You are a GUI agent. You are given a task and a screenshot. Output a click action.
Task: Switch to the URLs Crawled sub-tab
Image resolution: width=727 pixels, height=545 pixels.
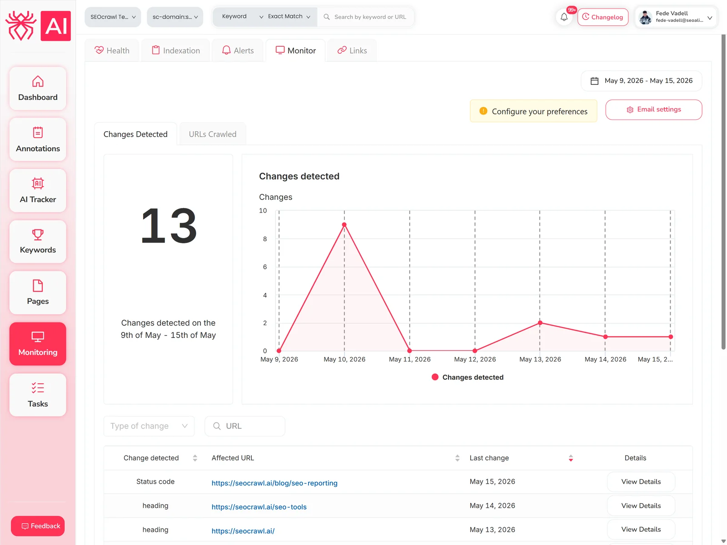pyautogui.click(x=213, y=134)
